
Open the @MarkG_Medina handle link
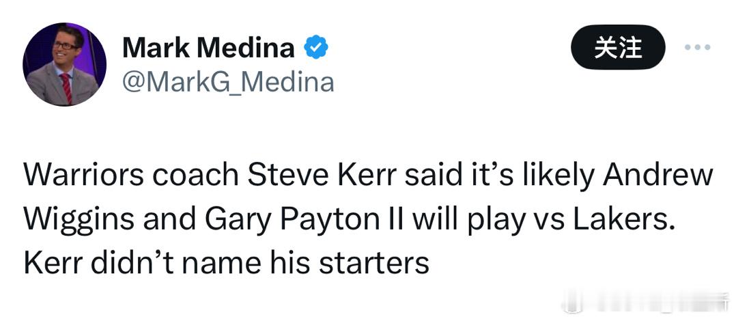(x=227, y=83)
